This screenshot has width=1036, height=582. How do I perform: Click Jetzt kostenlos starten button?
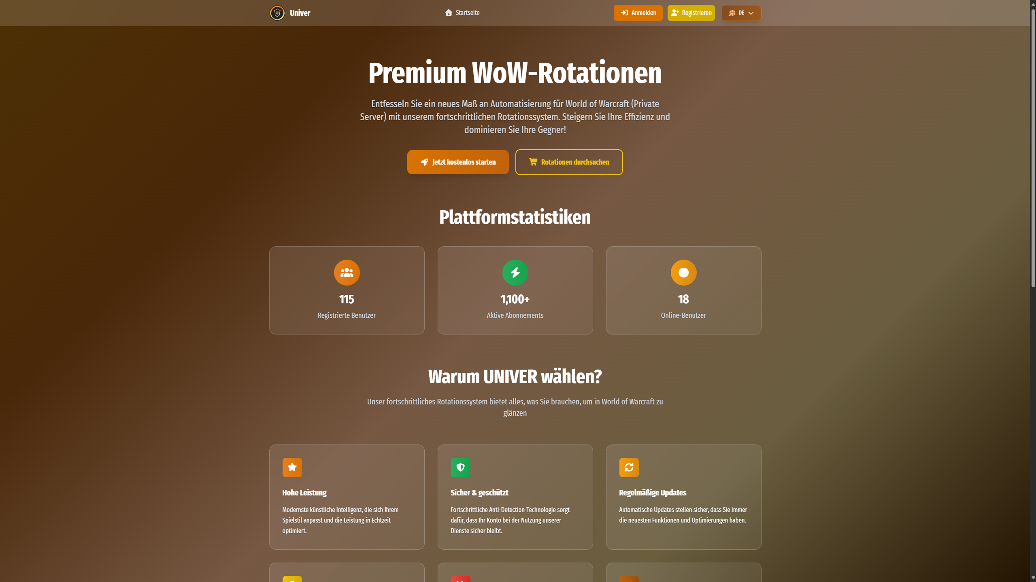(457, 162)
